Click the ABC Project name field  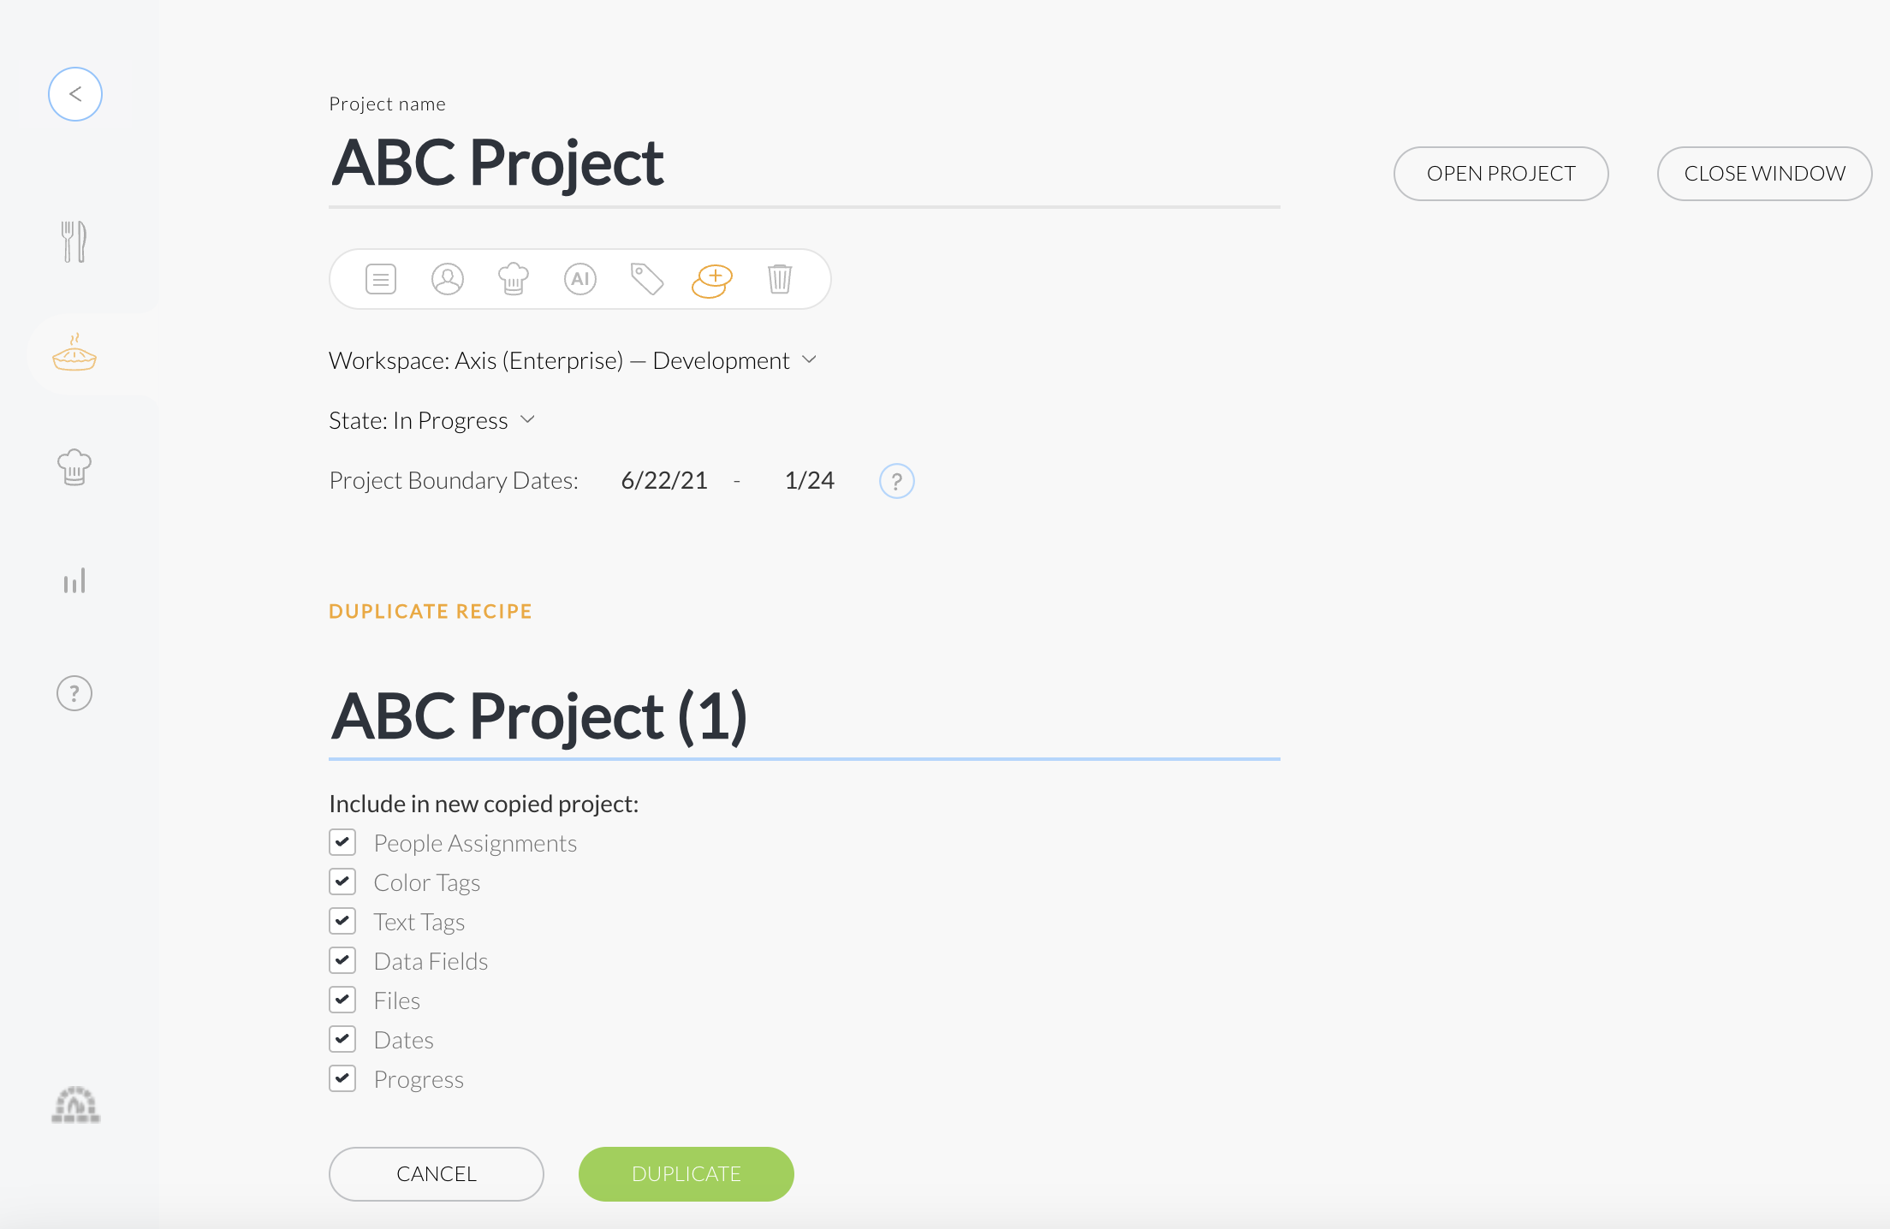click(805, 163)
